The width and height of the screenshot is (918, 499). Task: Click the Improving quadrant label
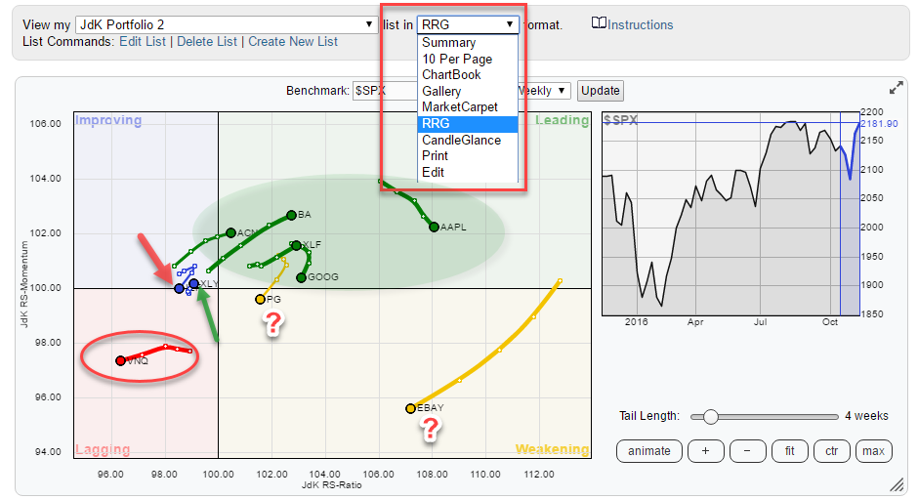pos(108,120)
